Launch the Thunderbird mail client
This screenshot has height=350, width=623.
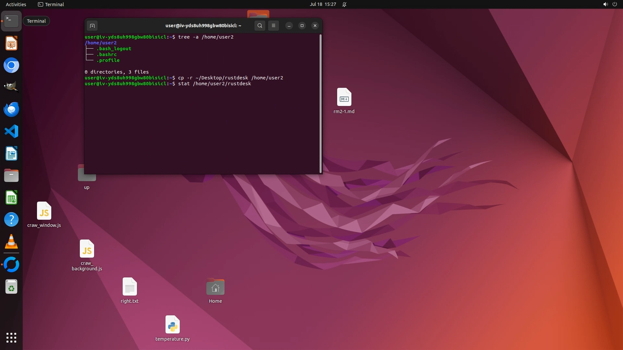point(11,110)
